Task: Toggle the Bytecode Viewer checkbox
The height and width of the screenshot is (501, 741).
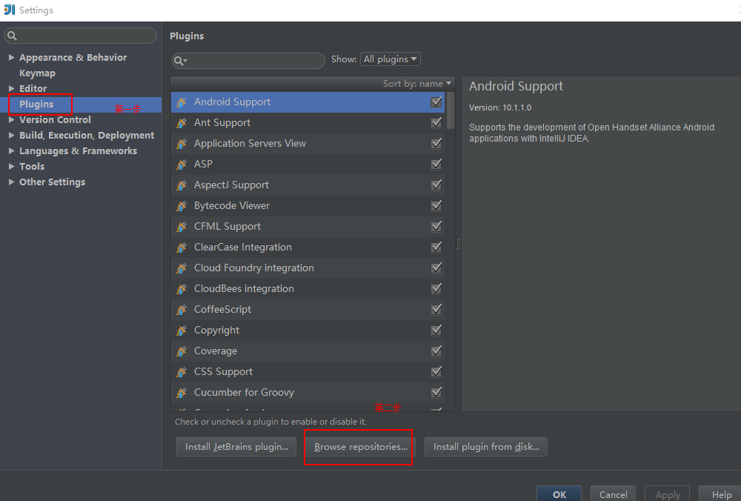Action: pyautogui.click(x=436, y=205)
